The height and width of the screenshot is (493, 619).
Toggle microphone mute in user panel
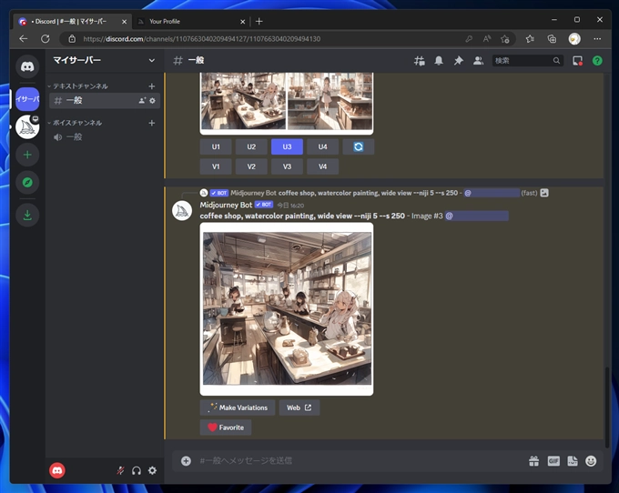click(x=120, y=470)
